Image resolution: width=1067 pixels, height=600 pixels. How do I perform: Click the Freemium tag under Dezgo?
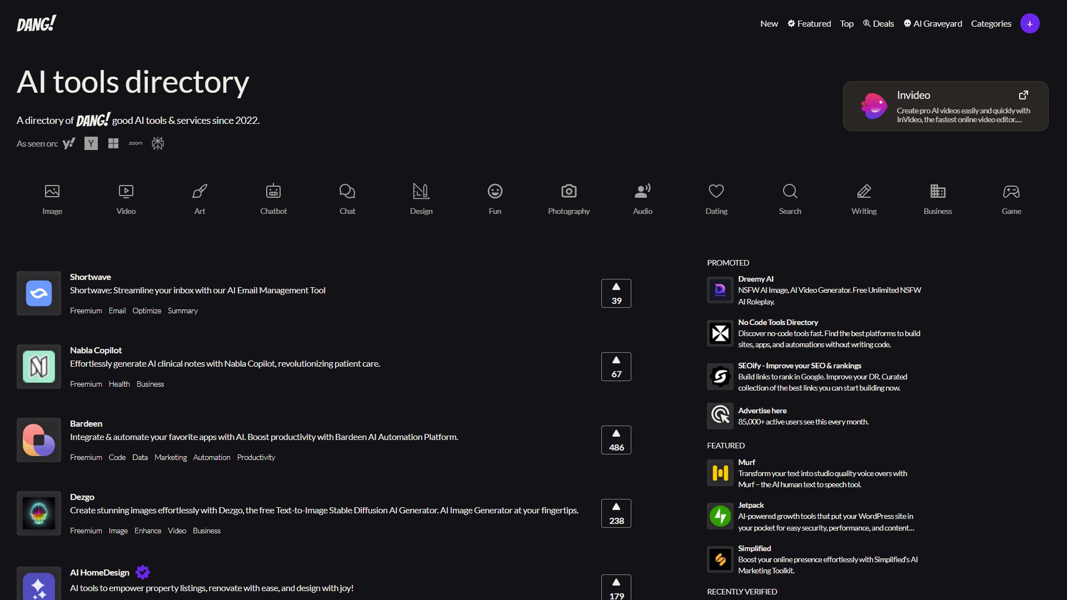click(86, 531)
